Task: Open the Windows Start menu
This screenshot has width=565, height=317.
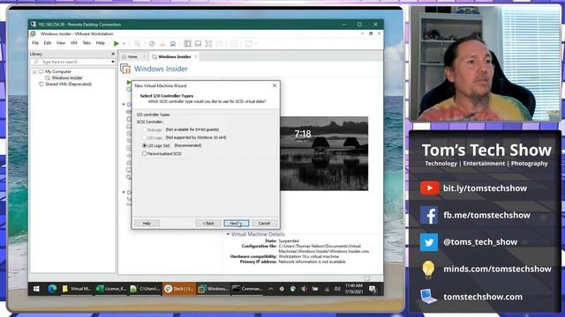Action: [x=36, y=289]
